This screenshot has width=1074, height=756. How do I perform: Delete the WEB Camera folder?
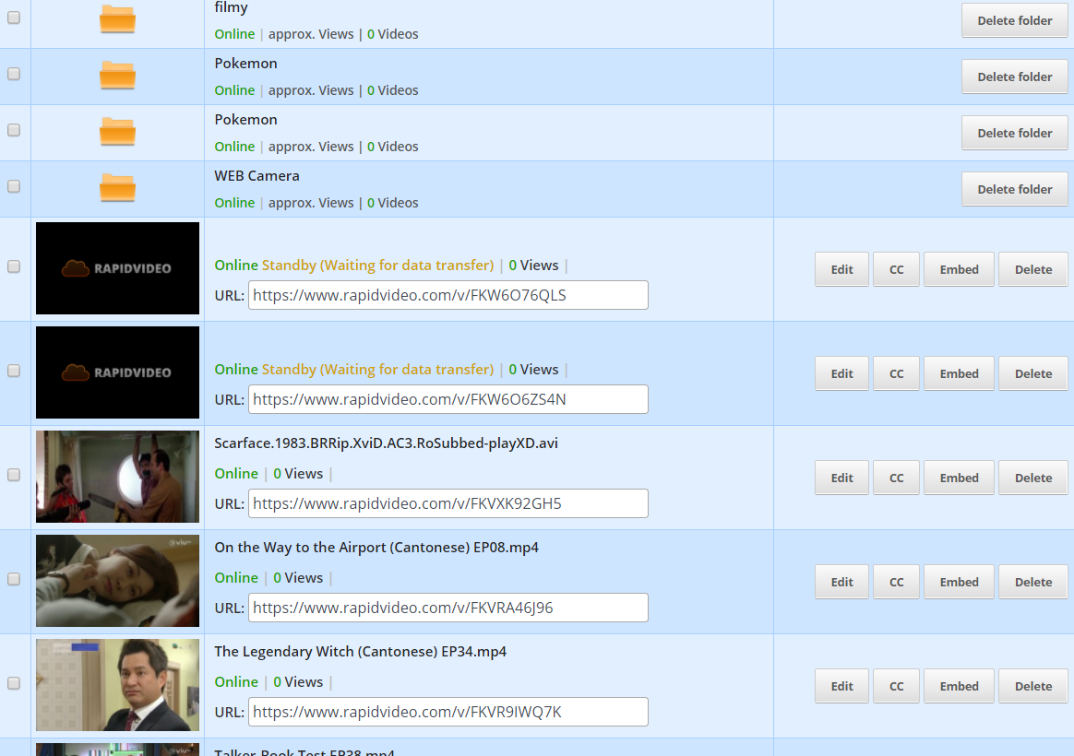coord(1014,189)
